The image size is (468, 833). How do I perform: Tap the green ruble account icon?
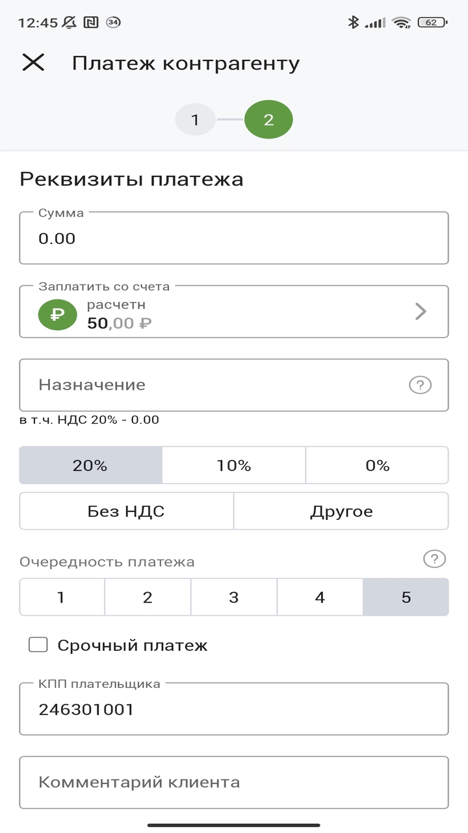tap(57, 311)
